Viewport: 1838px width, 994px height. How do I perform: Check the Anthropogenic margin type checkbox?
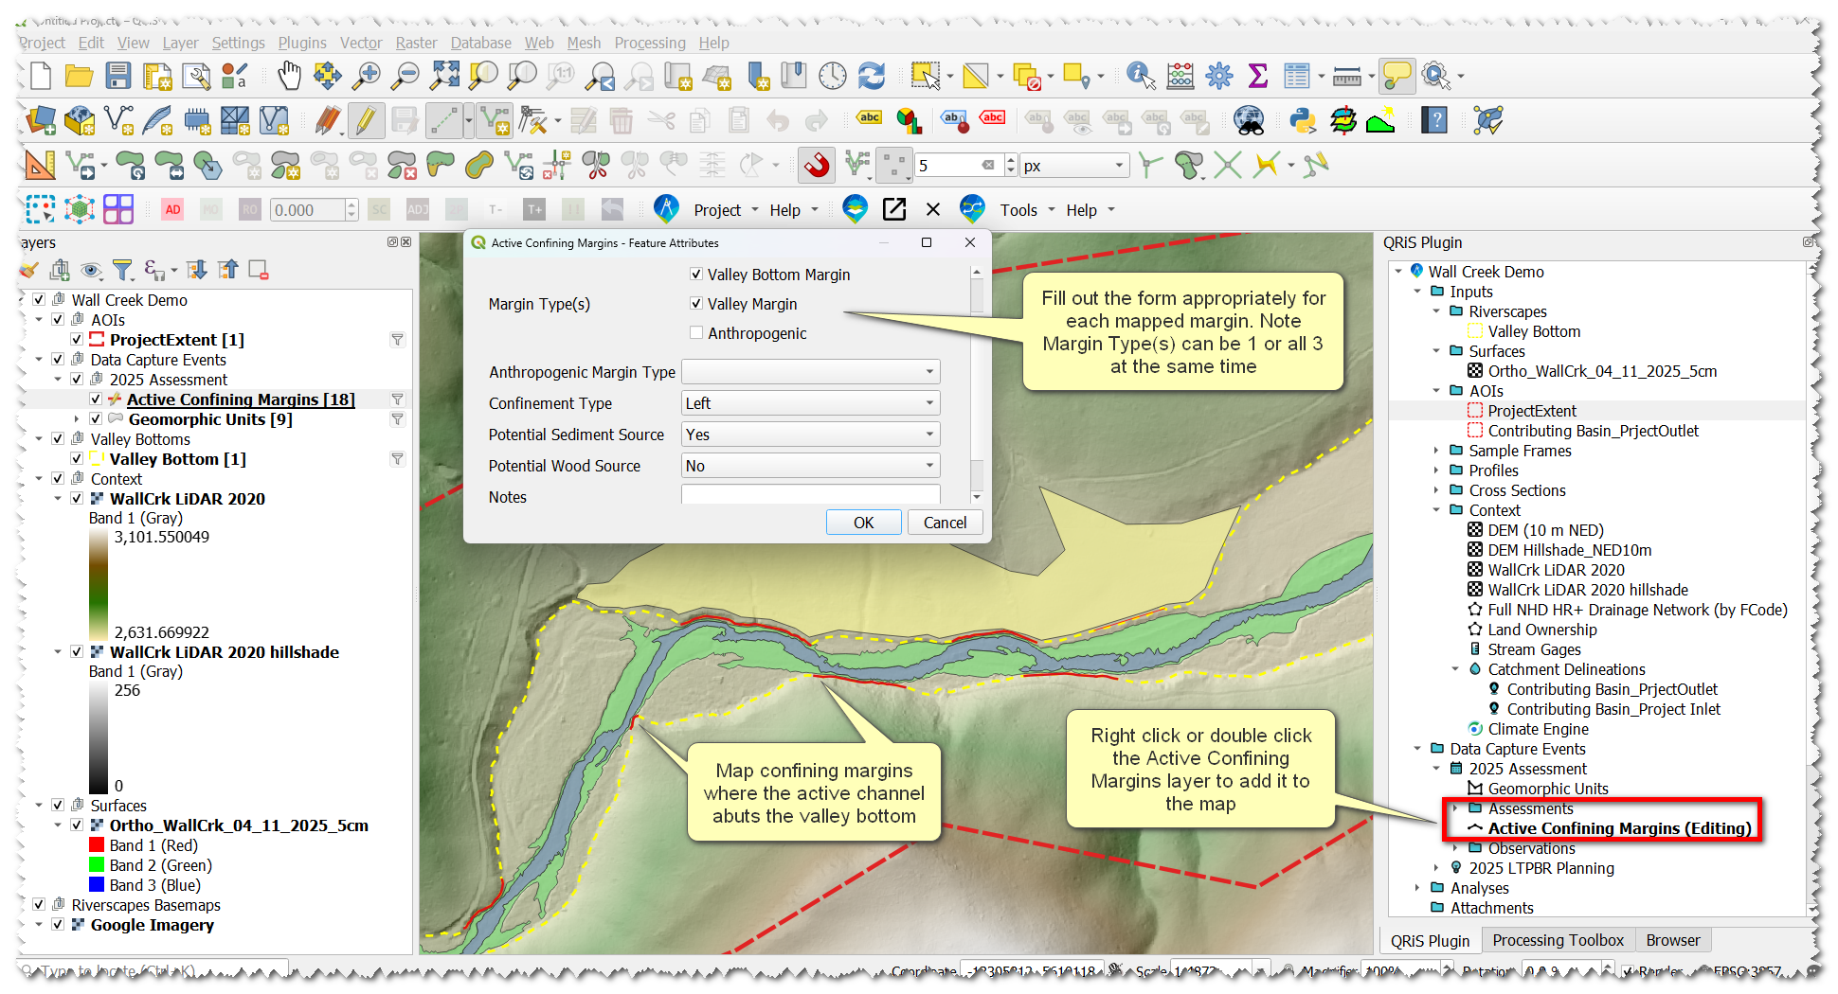[696, 332]
